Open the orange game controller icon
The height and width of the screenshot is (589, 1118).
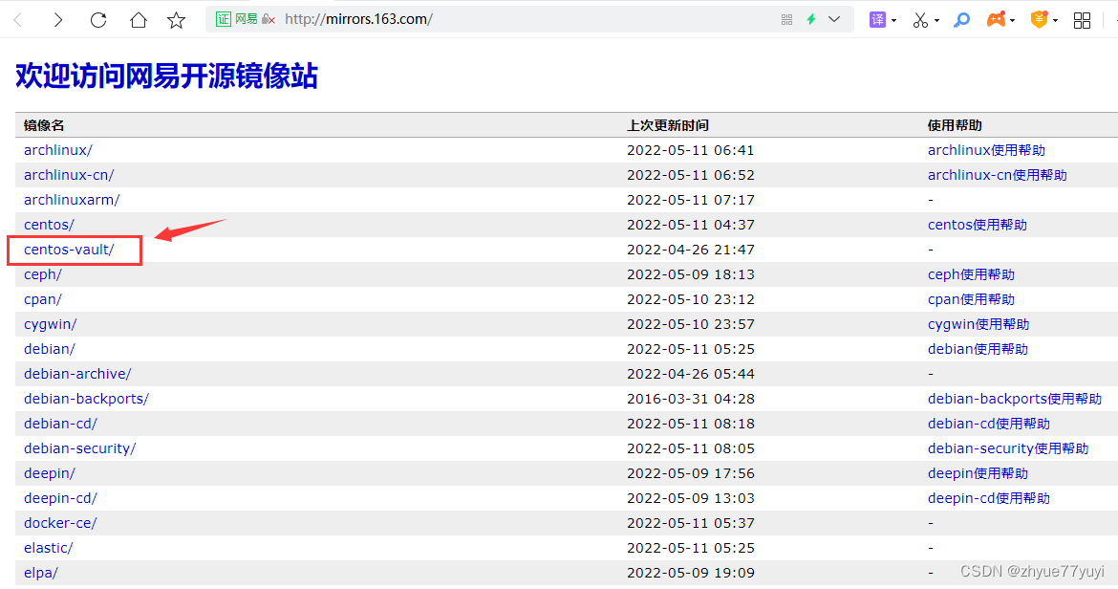coord(996,20)
